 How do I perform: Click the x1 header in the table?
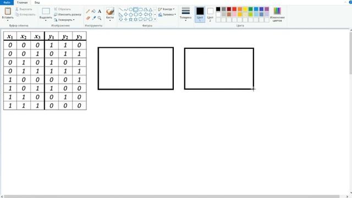point(10,36)
